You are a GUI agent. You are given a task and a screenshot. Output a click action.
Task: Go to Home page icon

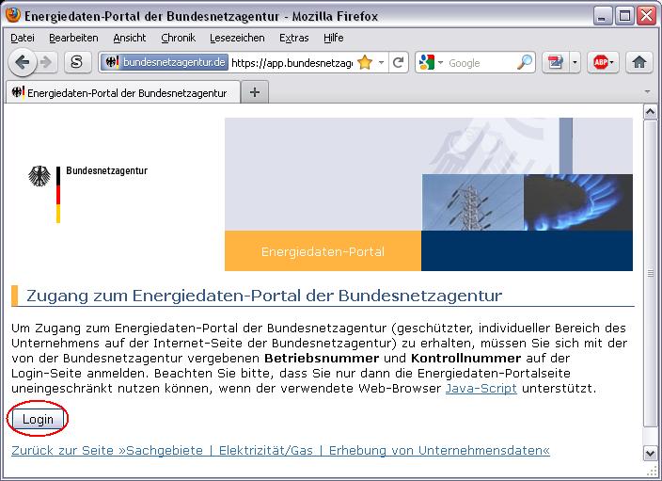[639, 62]
